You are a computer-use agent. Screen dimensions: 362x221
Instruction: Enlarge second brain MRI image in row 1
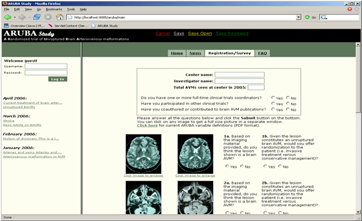click(x=195, y=154)
